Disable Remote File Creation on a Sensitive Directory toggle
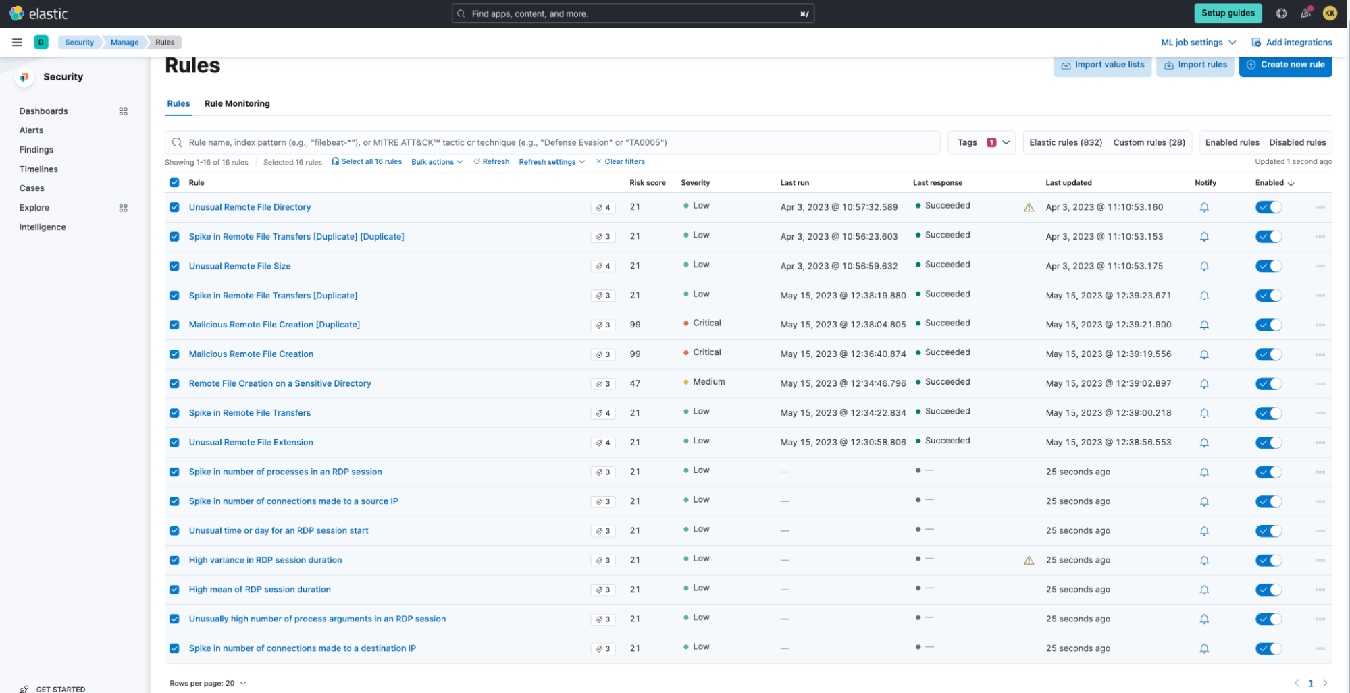Screen dimensions: 1350x693 coord(1268,384)
